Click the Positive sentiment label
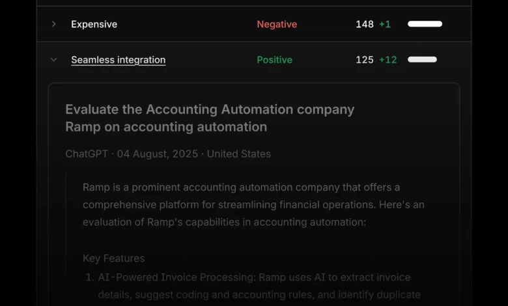 274,60
